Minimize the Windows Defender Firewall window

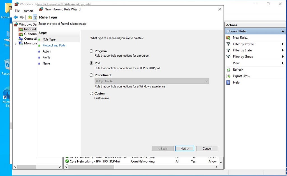(x=256, y=4)
